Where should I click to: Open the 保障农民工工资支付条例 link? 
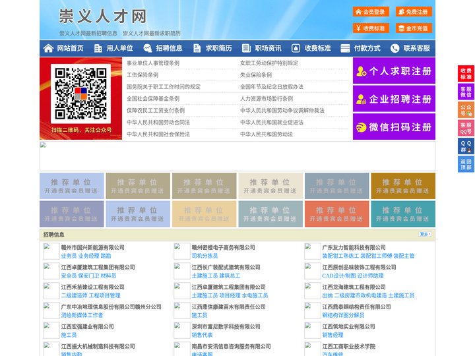156,111
